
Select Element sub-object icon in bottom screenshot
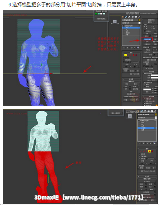coord(152,151)
